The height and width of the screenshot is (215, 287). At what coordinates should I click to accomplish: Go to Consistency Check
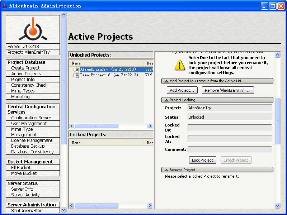[33, 85]
